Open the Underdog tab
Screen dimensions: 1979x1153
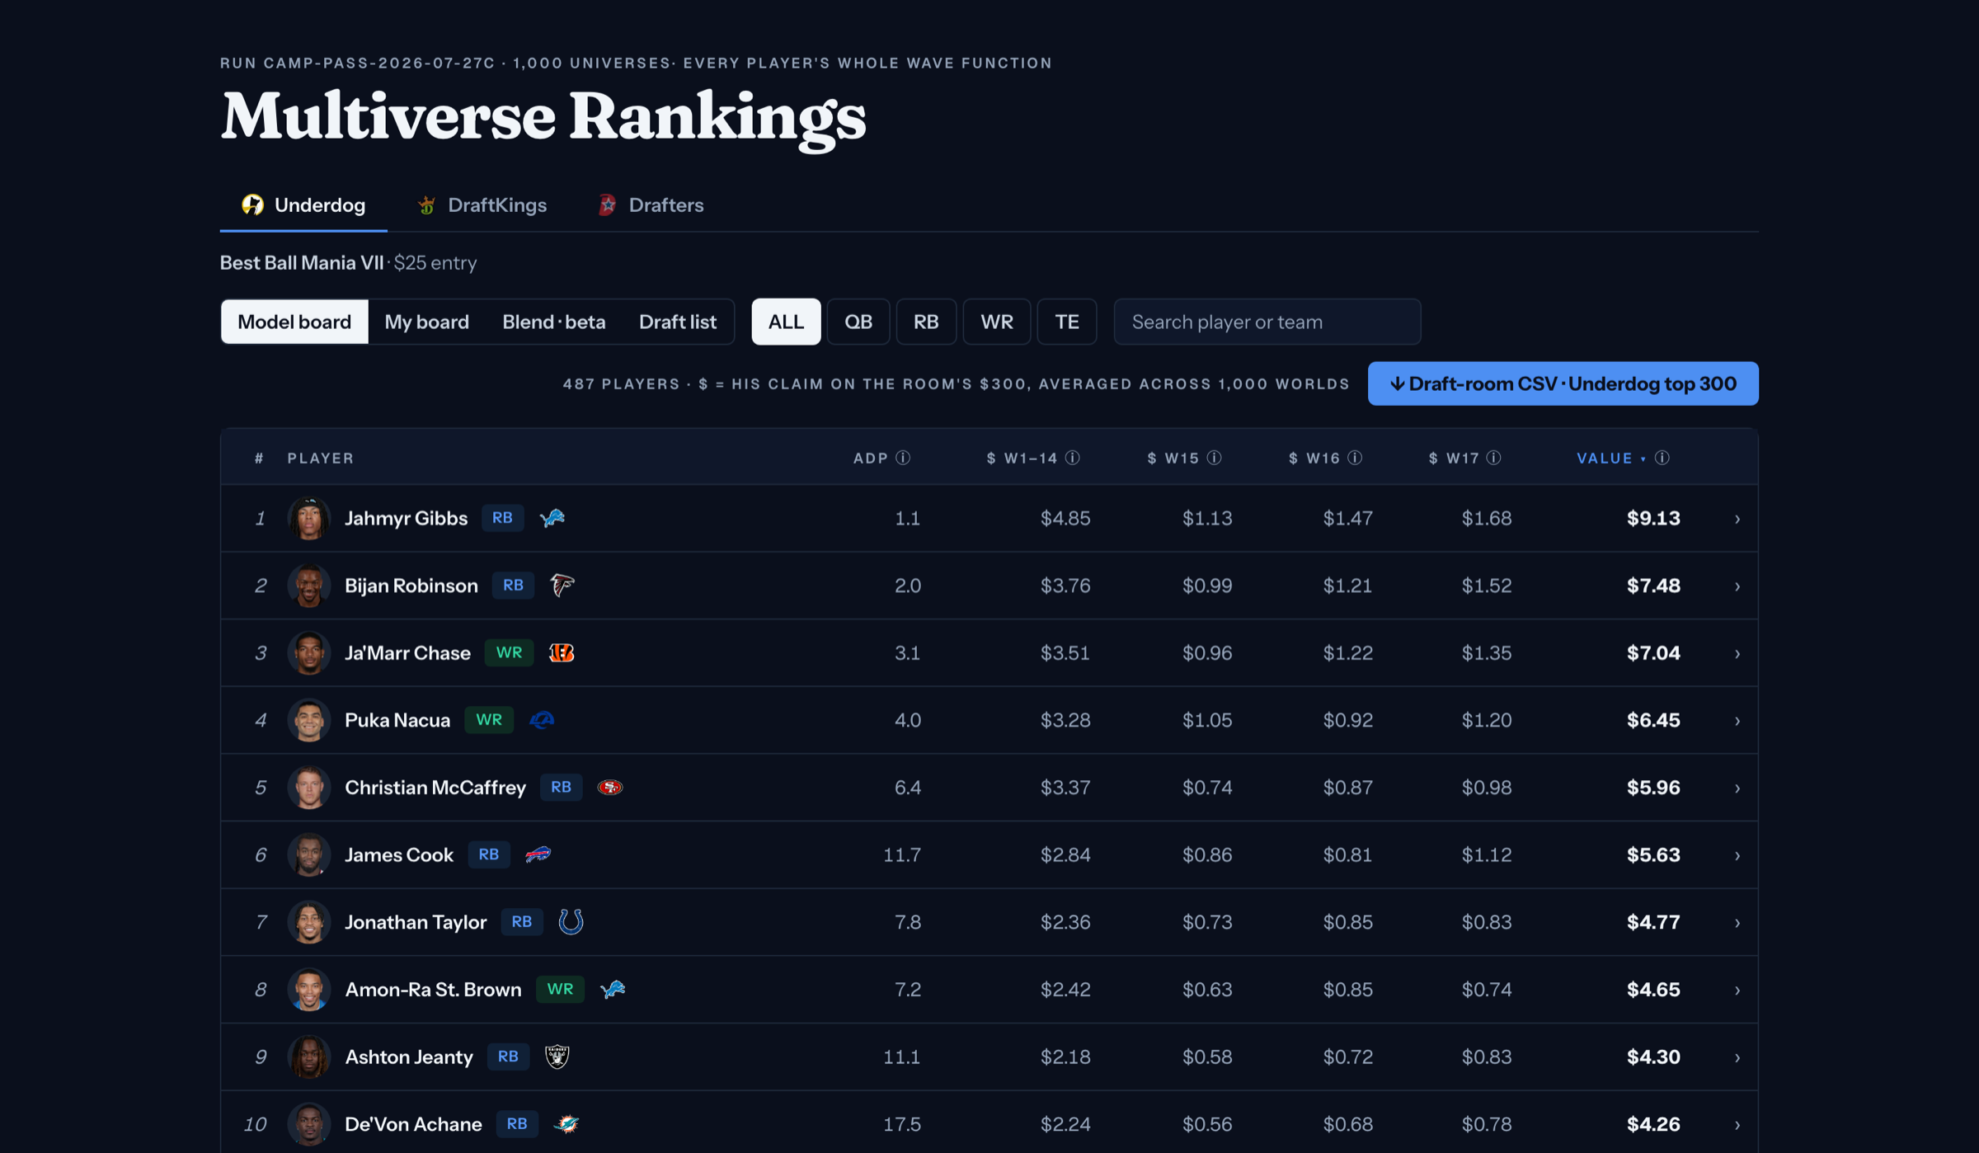(303, 205)
